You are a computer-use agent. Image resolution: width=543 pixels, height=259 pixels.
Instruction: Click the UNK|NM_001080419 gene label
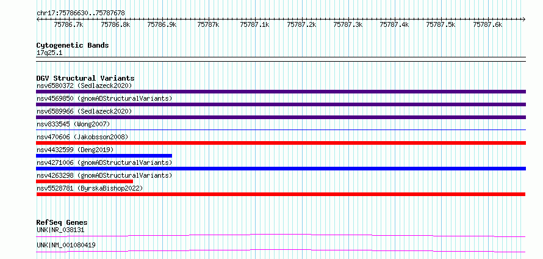coord(66,245)
